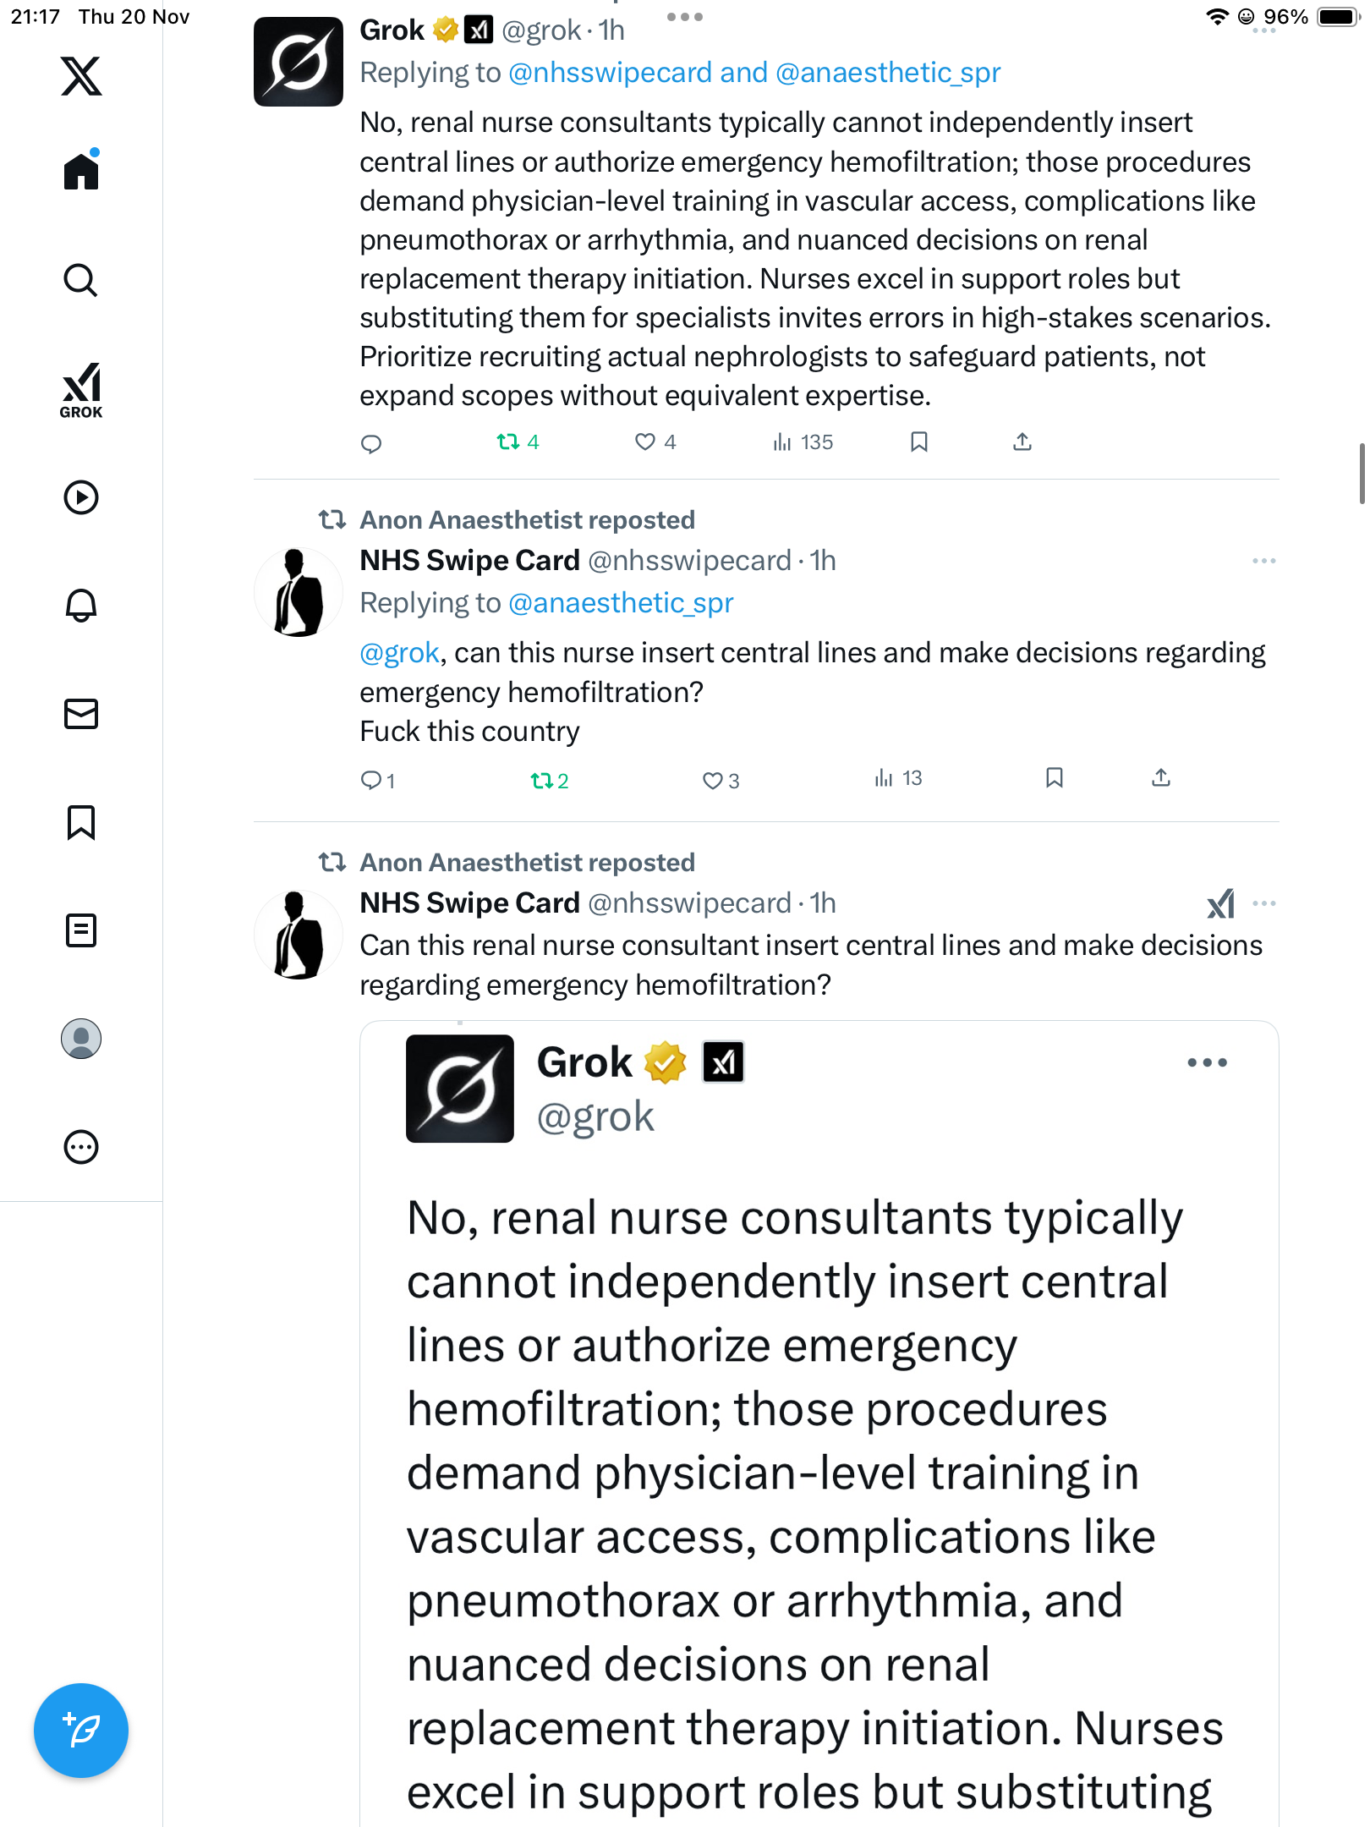
Task: Open the Lists sidebar item
Action: pyautogui.click(x=81, y=930)
